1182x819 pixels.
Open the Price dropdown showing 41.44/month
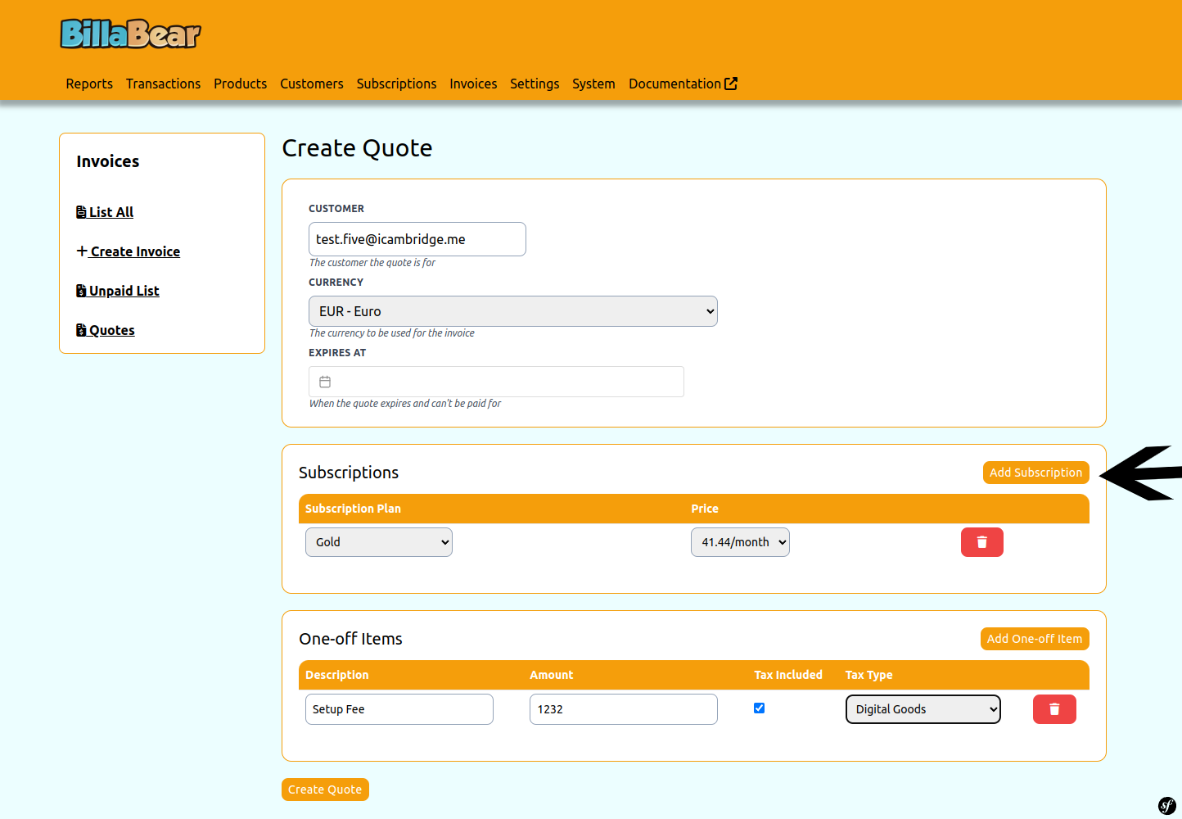740,542
